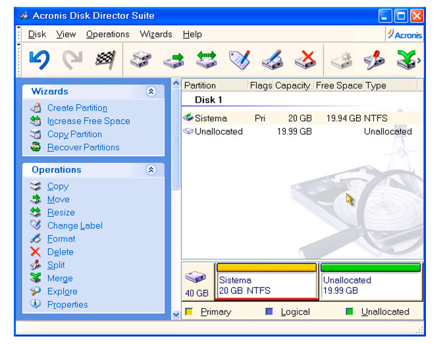Screen dimensions: 438x344
Task: Click the Redo toolbar icon
Action: 73,60
